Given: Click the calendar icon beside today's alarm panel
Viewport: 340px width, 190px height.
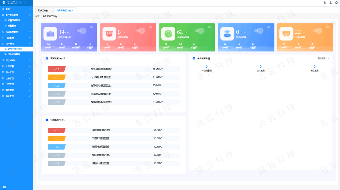Looking at the screenshot, I should click(x=194, y=58).
